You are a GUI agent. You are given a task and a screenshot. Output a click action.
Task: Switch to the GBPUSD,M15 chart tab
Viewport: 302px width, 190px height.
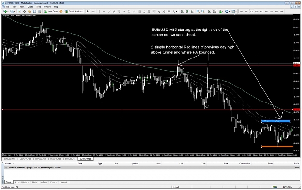(41, 159)
